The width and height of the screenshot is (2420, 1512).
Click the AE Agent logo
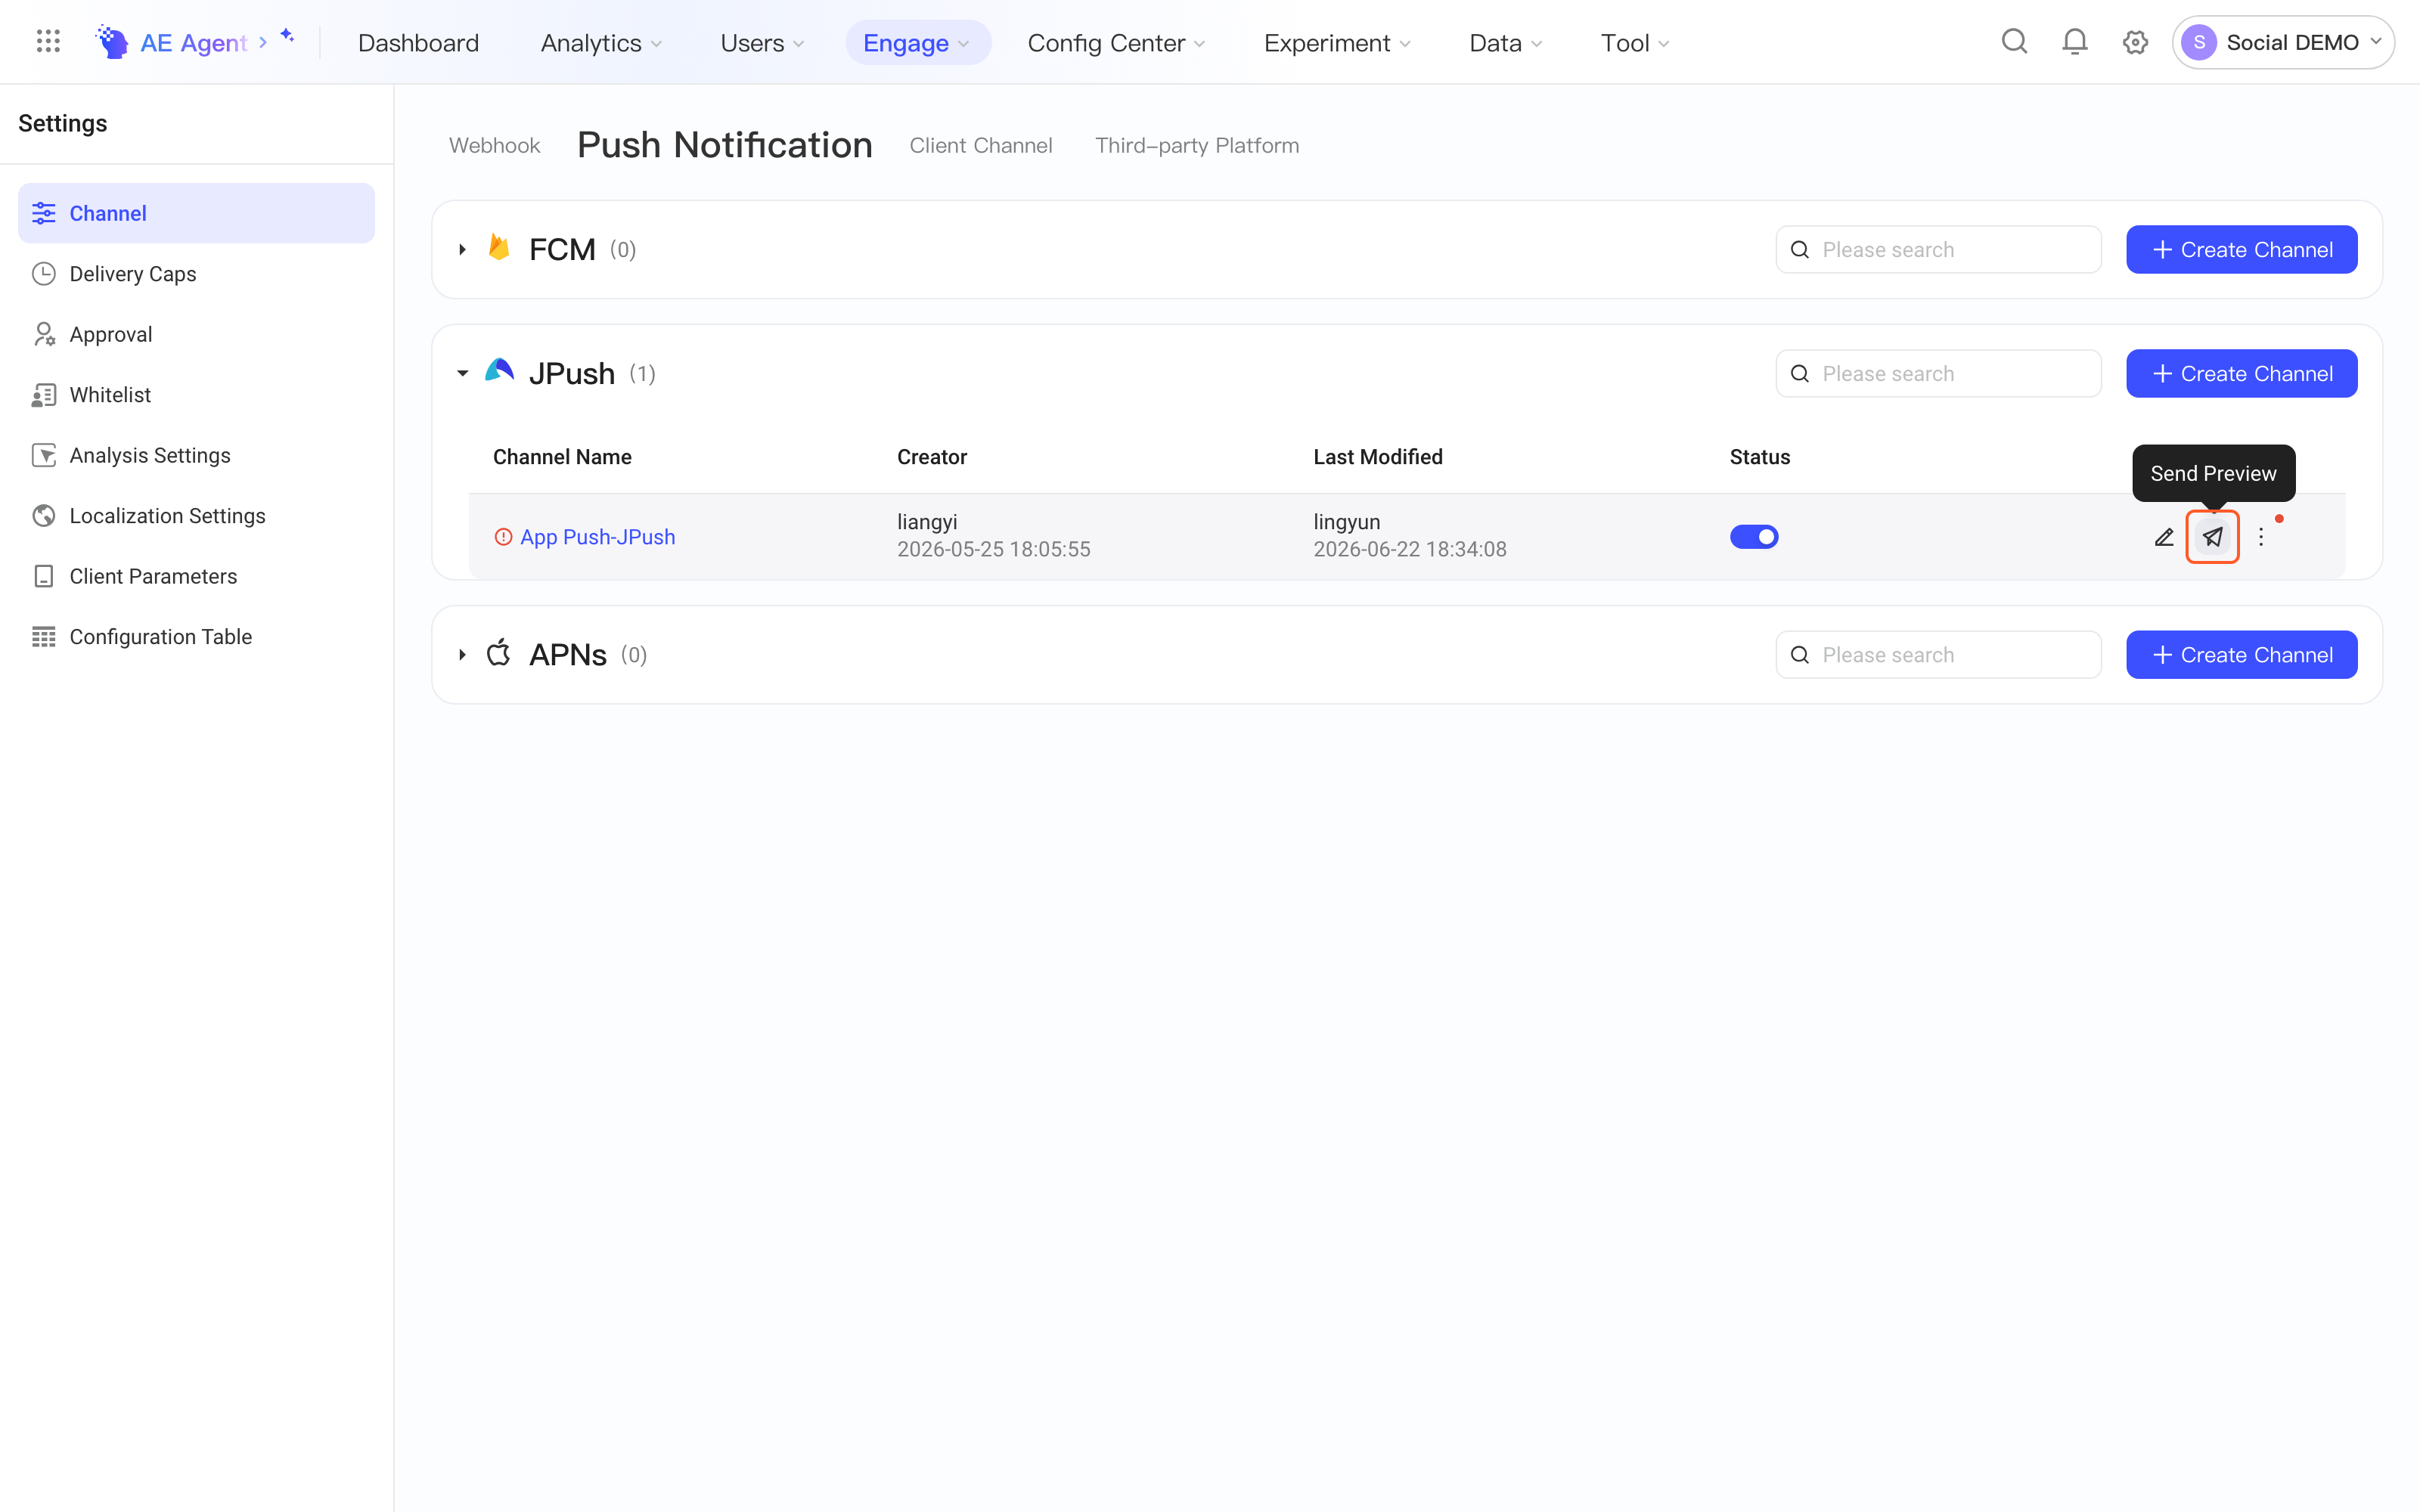pyautogui.click(x=112, y=42)
